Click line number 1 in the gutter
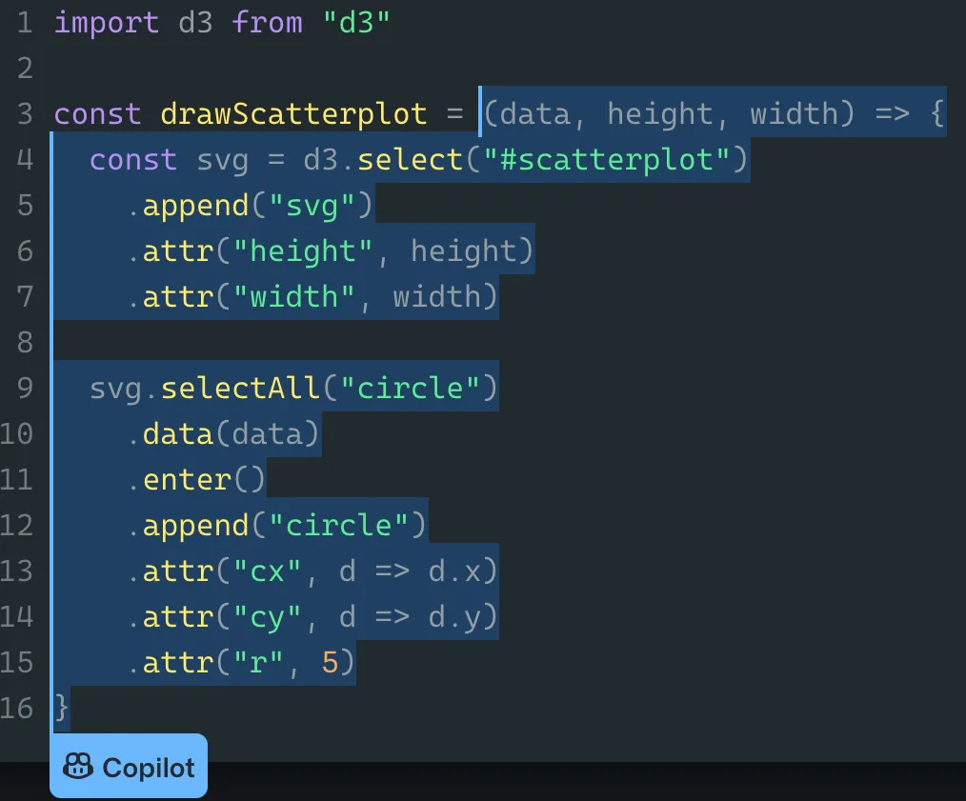966x801 pixels. pyautogui.click(x=25, y=24)
